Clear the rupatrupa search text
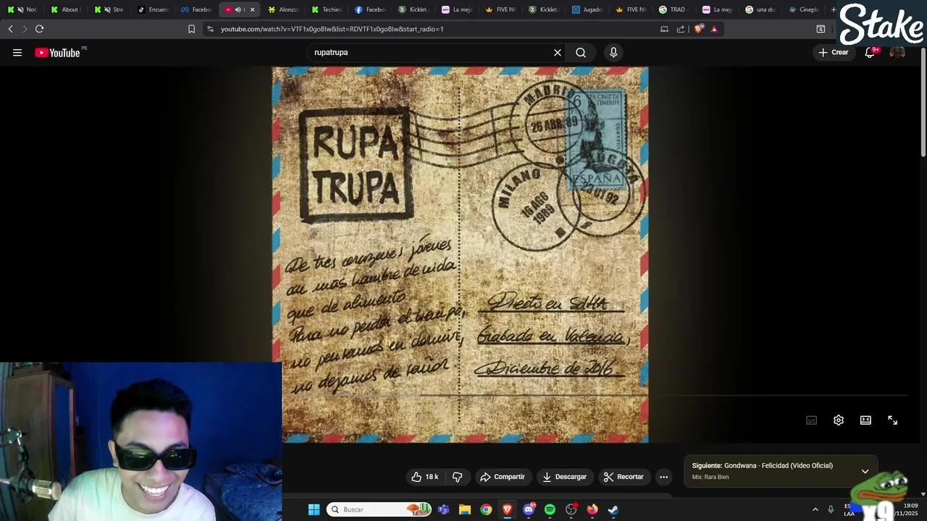Screen dimensions: 927x521 point(558,52)
